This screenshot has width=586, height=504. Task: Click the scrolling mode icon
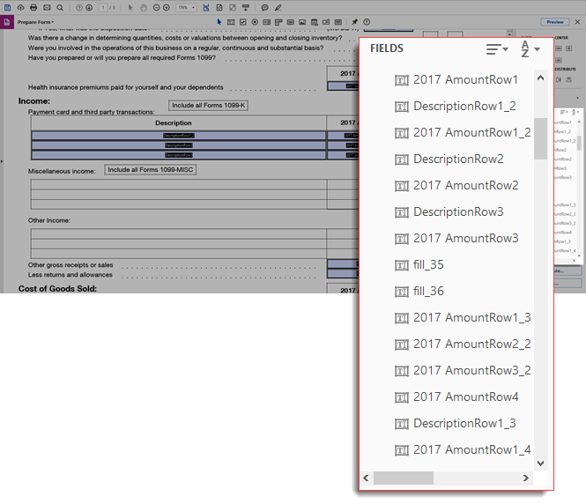pos(246,7)
